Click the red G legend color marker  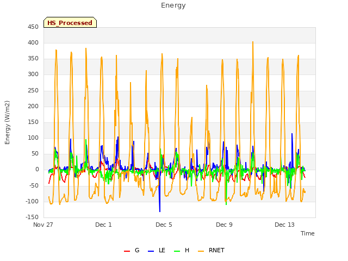click(x=127, y=251)
